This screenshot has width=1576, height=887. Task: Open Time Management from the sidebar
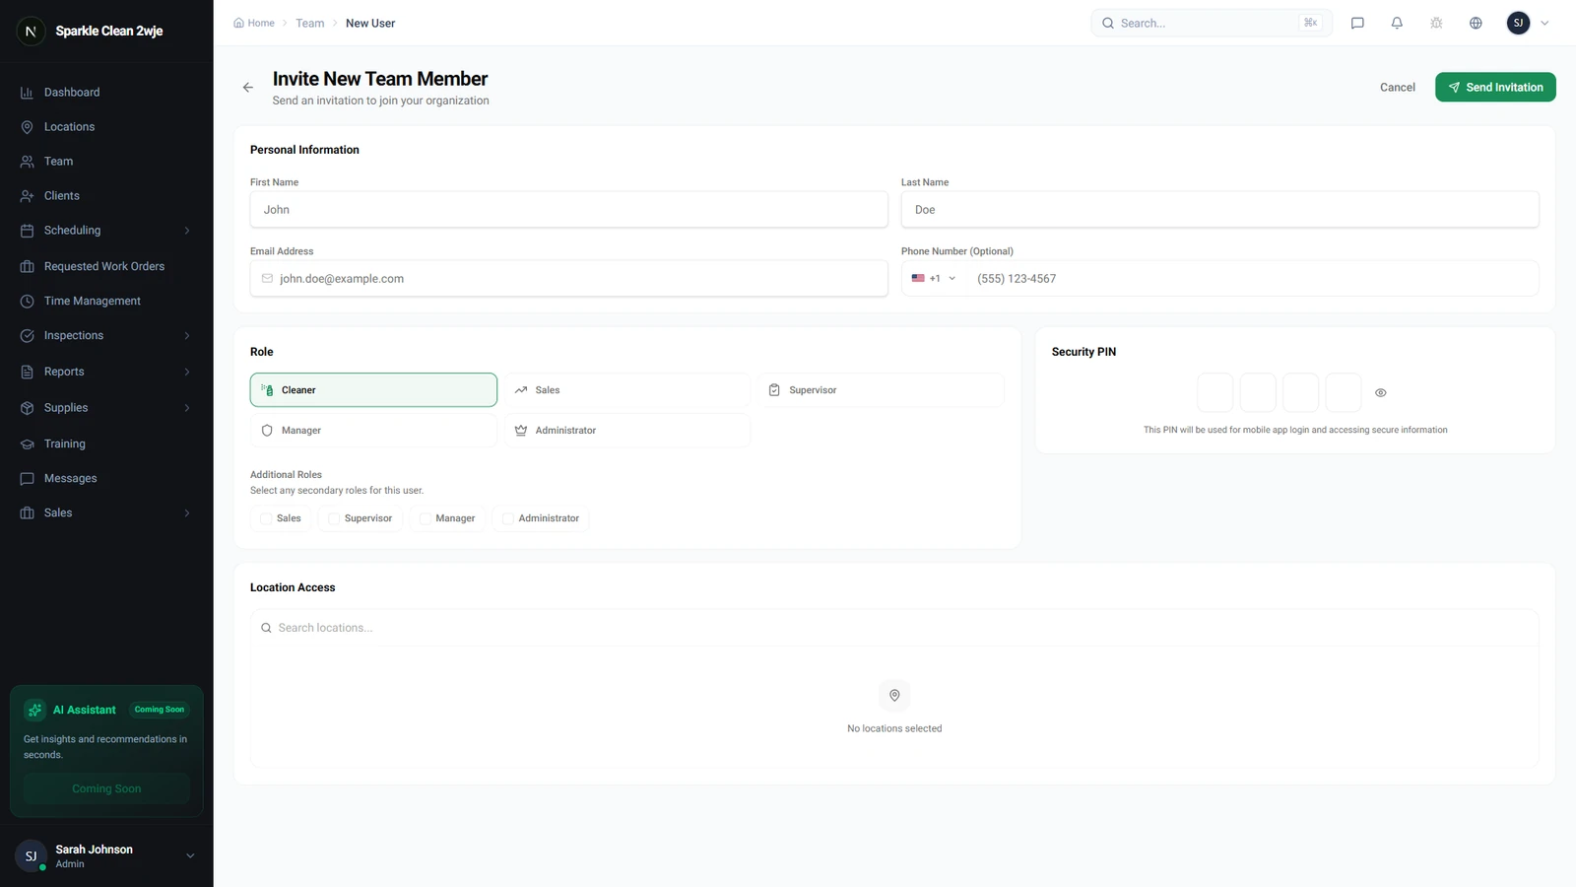[x=106, y=302]
